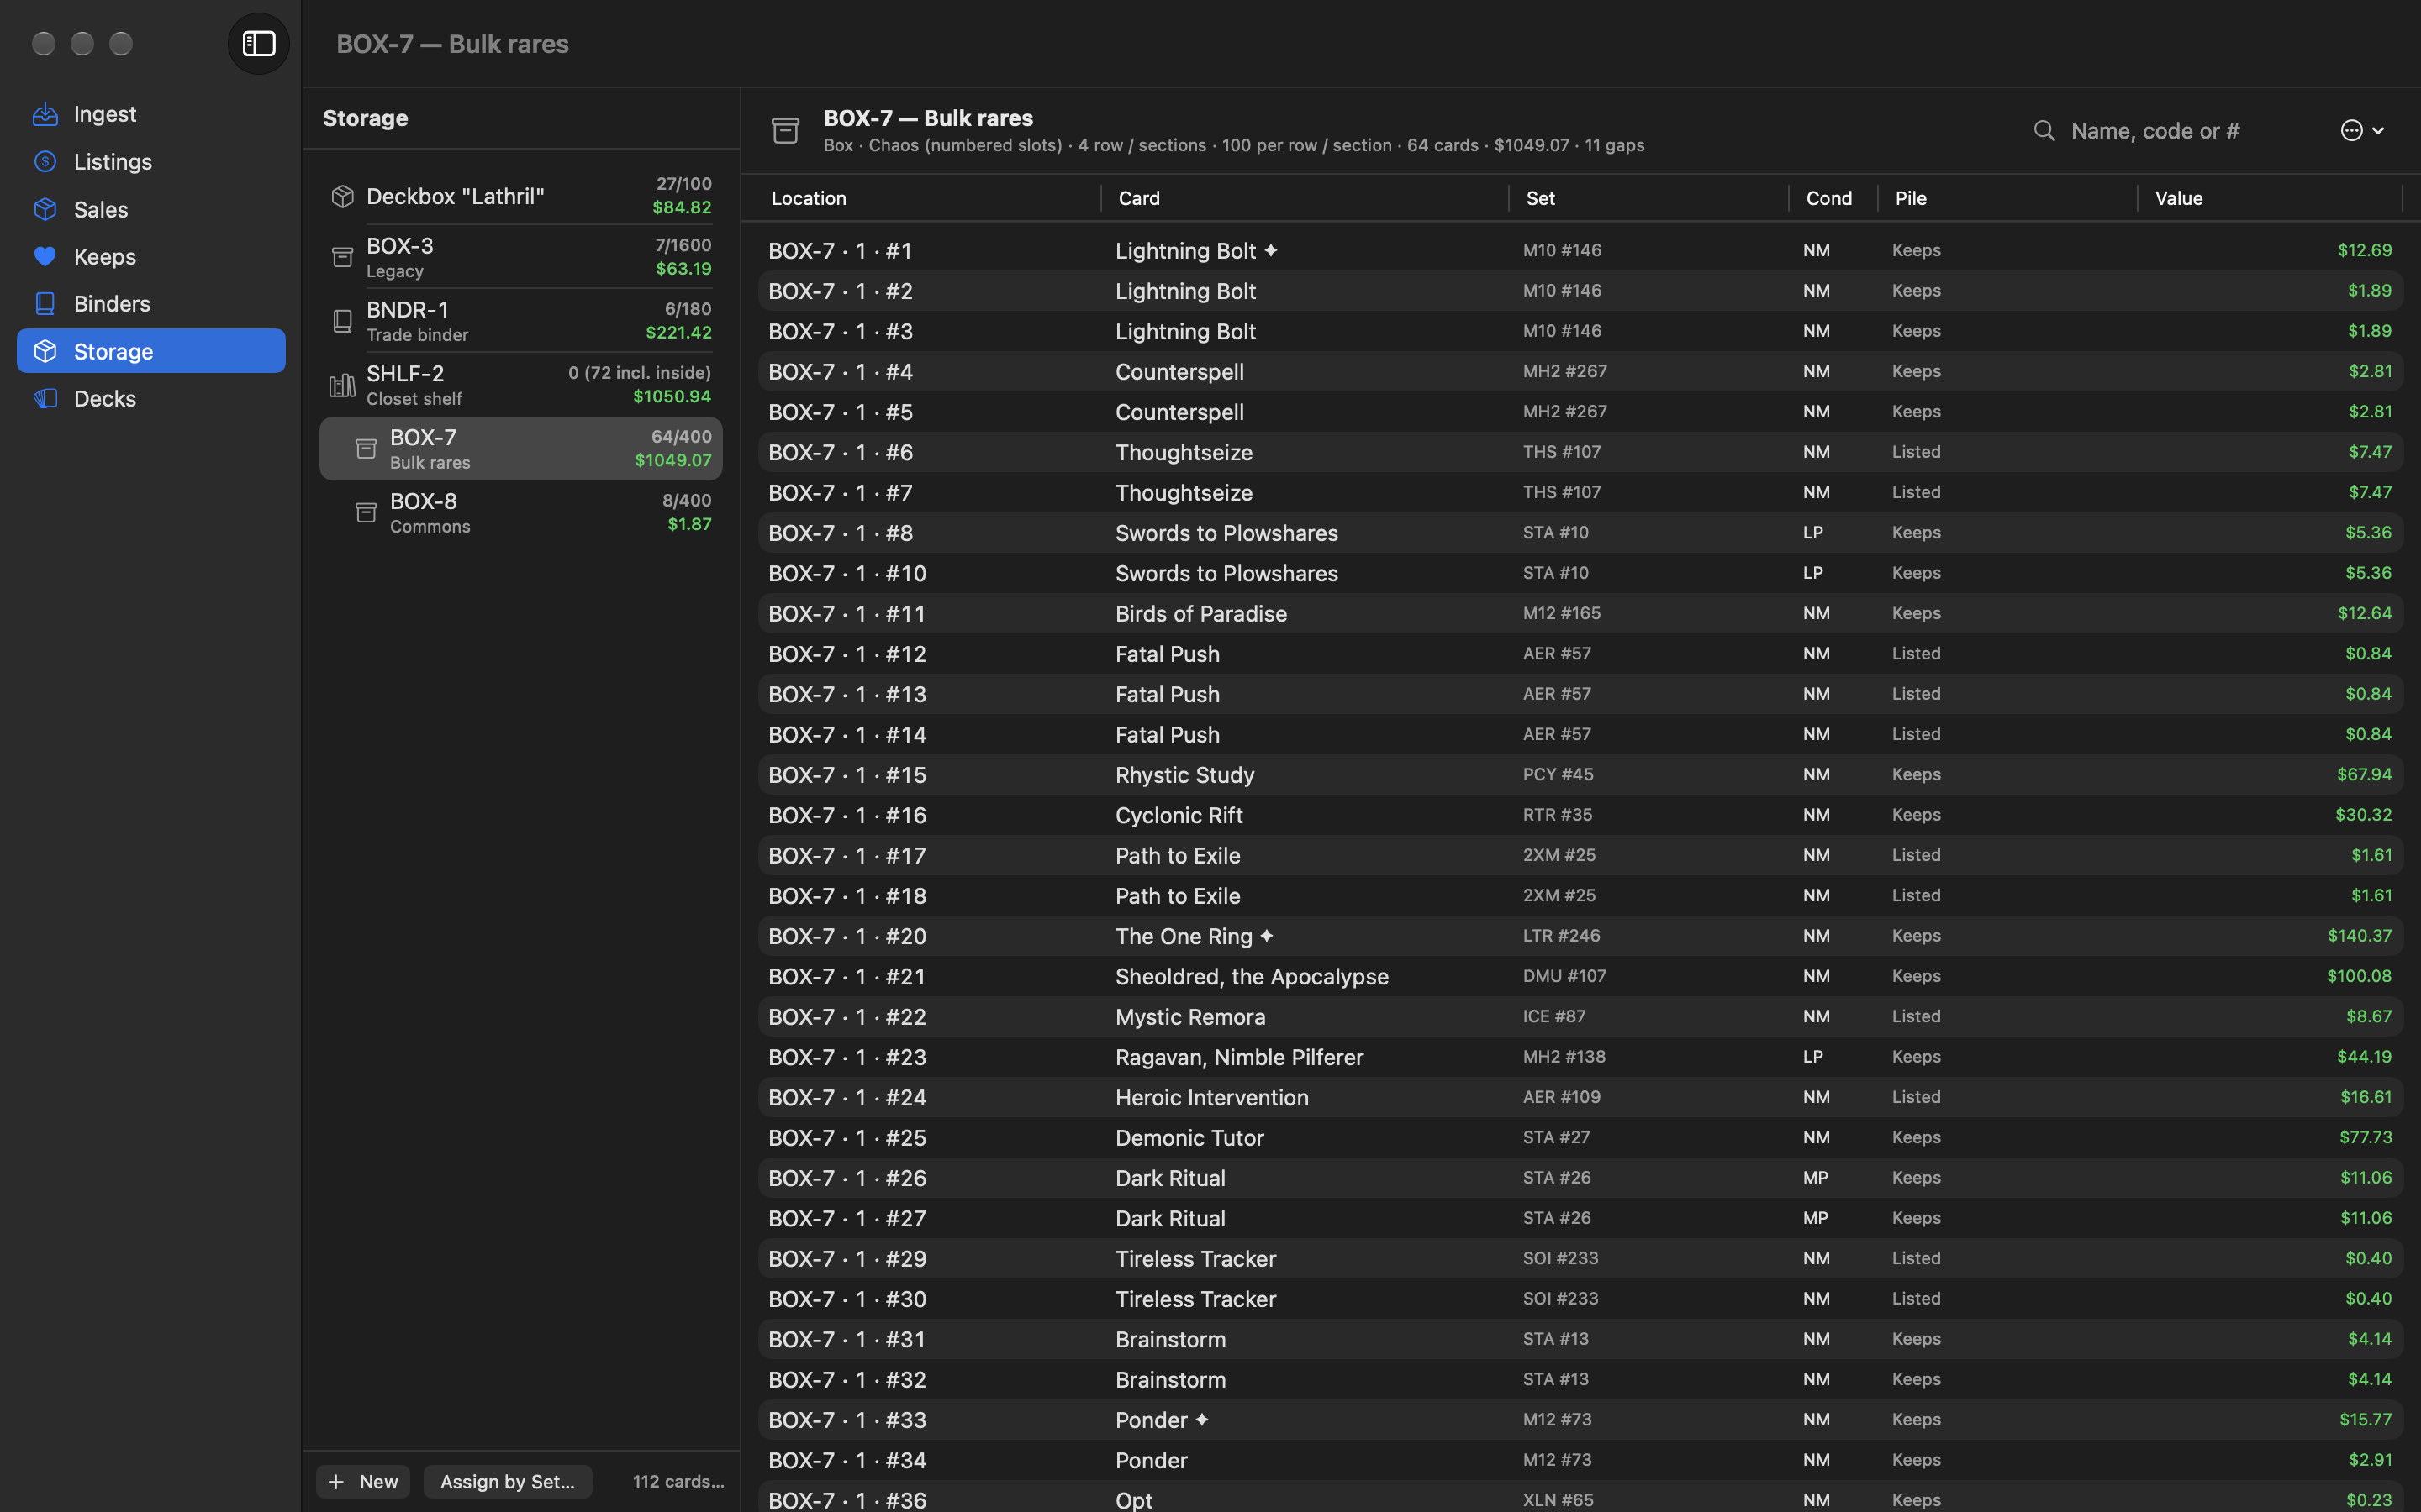Screen dimensions: 2421x1512
Task: Click the BOX-7 · 1 · #6 location cell
Action: point(841,452)
